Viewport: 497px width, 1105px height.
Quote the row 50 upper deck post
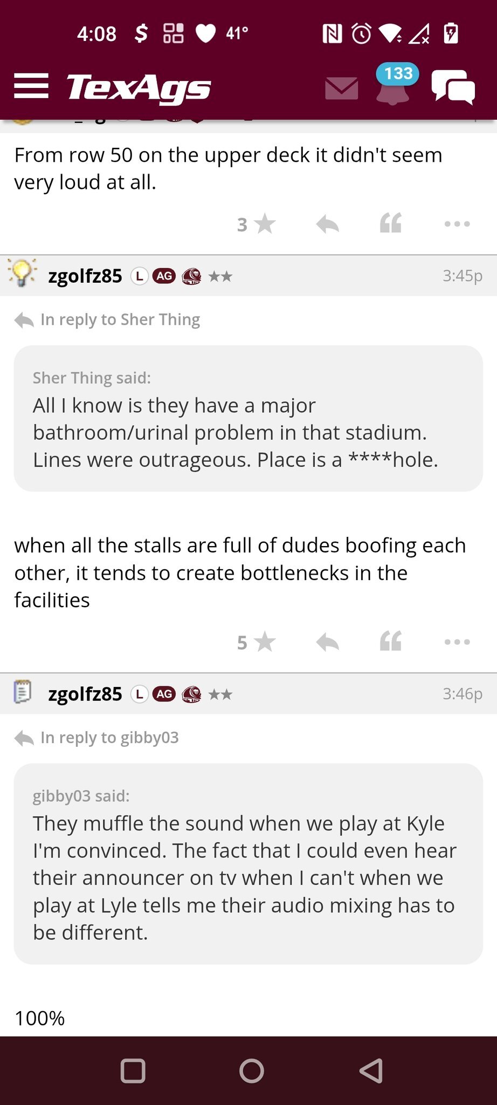(391, 223)
